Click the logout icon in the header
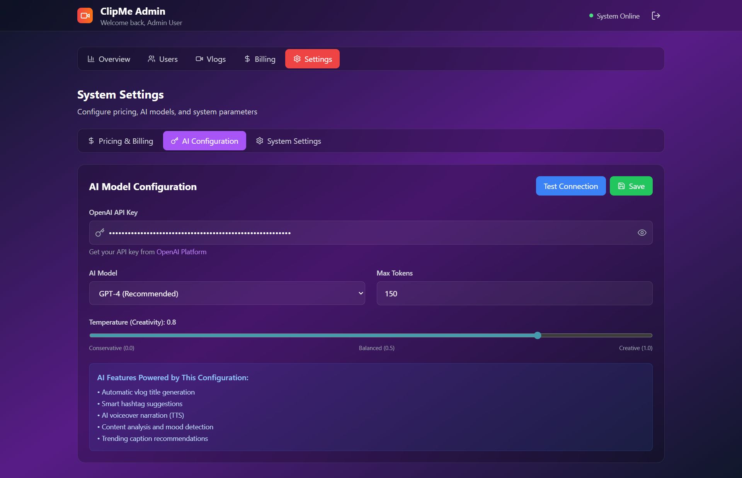Image resolution: width=742 pixels, height=478 pixels. pyautogui.click(x=655, y=16)
